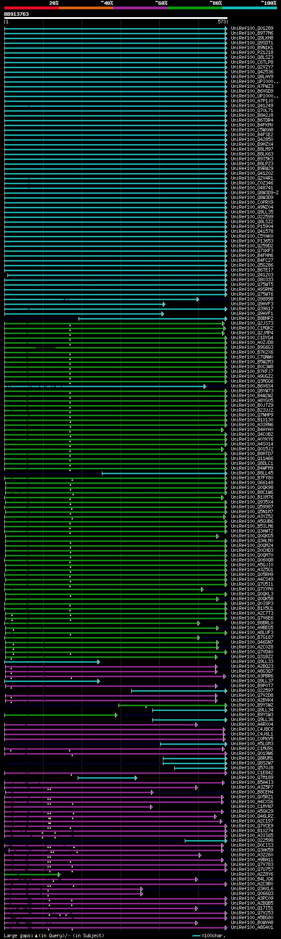Click label UniRef100_A3PBR6
Viewport: 281px width, 939px height.
(252, 676)
